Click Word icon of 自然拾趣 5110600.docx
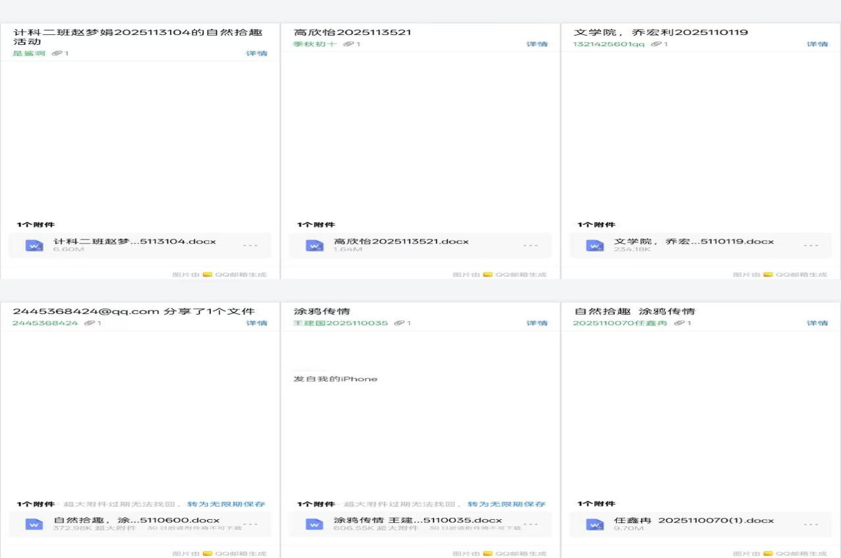This screenshot has width=841, height=558. coord(34,524)
